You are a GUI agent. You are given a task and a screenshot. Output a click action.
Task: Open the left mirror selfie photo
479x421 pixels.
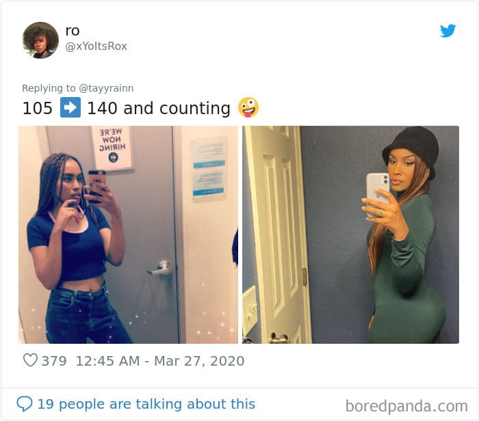(x=129, y=234)
